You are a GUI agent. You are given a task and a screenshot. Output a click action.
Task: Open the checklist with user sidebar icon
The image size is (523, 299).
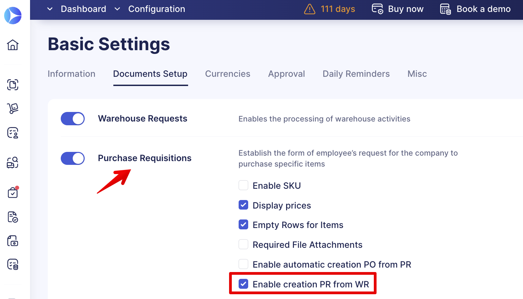tap(13, 133)
